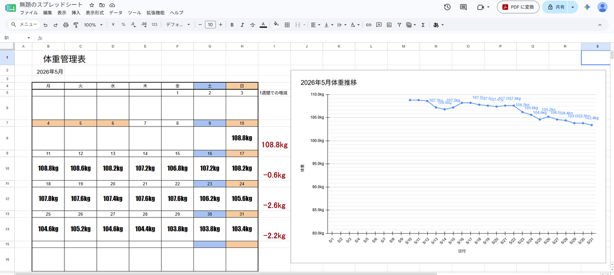This screenshot has height=275, width=614.
Task: Open the データ menu
Action: (116, 12)
